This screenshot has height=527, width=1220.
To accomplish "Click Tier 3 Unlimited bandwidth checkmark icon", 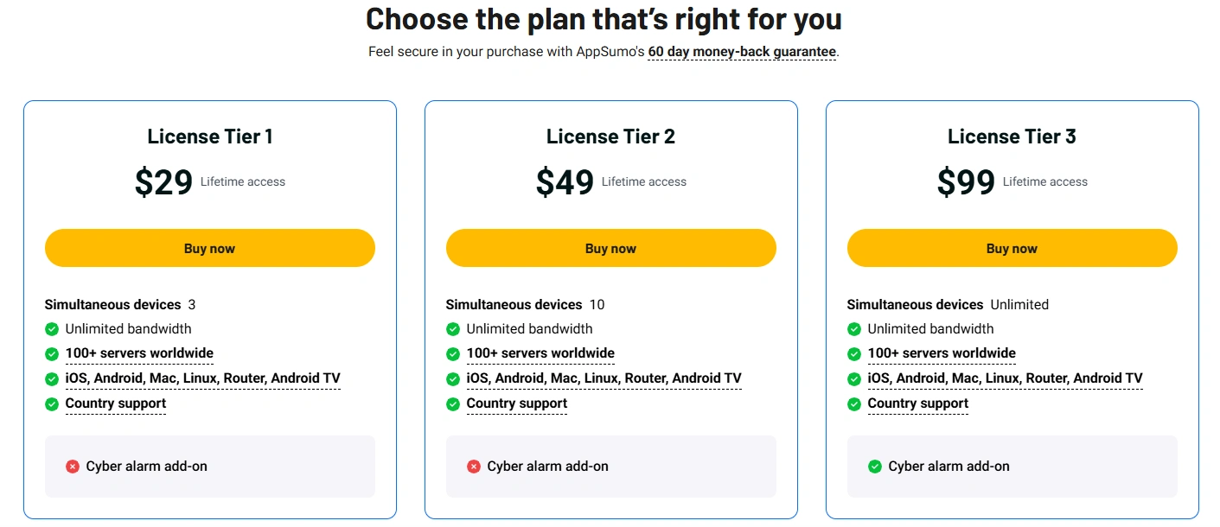I will point(854,329).
